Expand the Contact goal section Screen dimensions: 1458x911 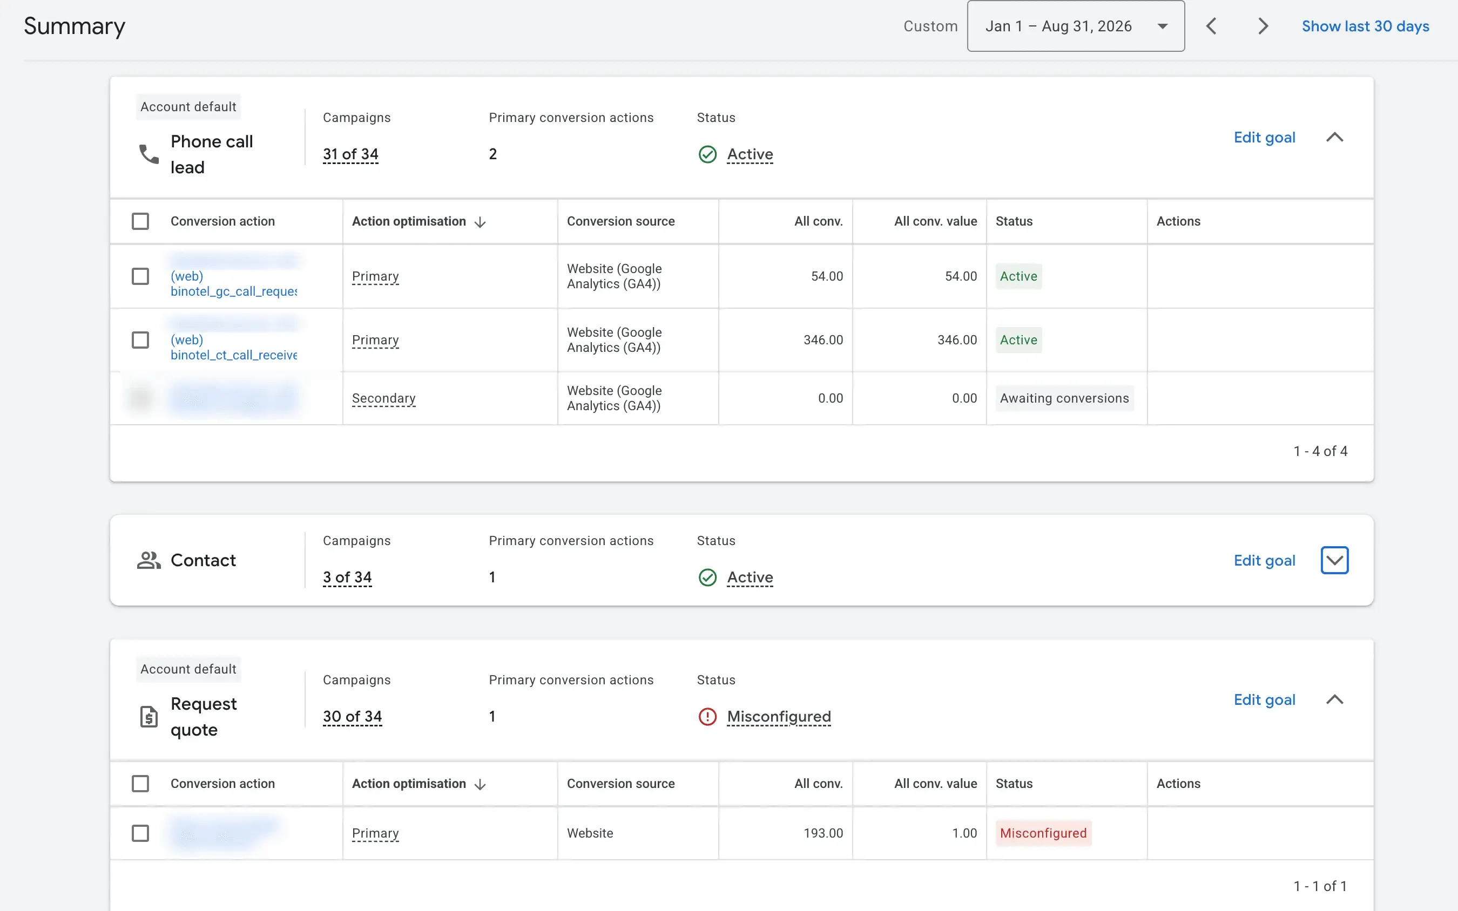click(1334, 560)
